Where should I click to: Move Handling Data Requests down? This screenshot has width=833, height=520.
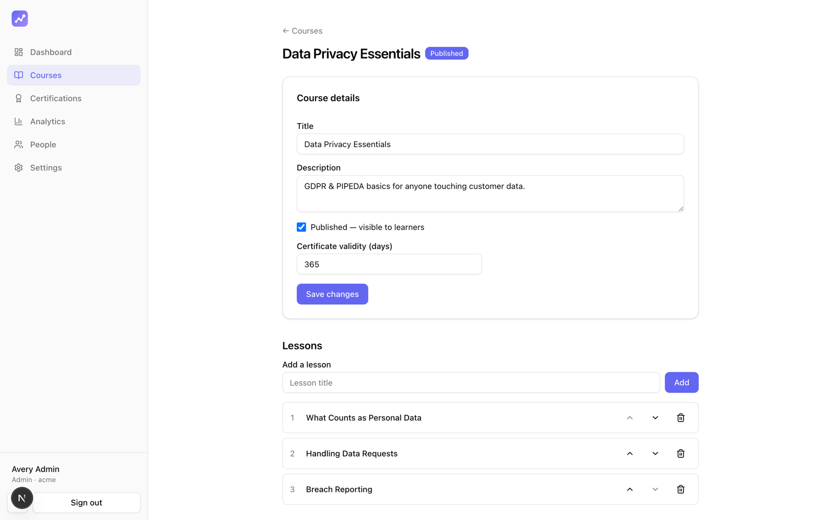(x=655, y=453)
